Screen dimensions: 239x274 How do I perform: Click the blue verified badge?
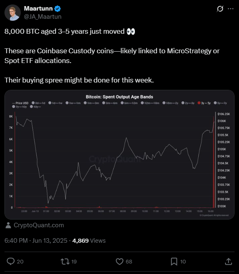57,9
